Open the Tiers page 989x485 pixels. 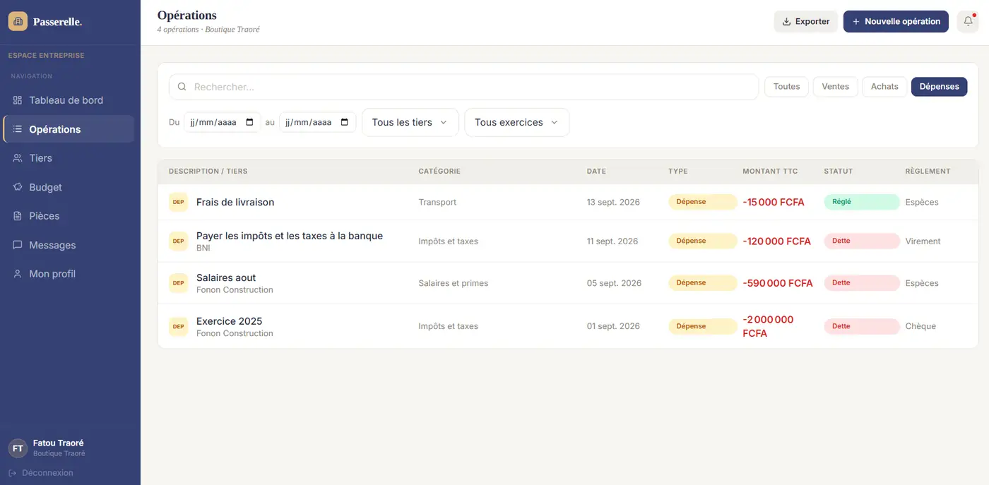68,158
